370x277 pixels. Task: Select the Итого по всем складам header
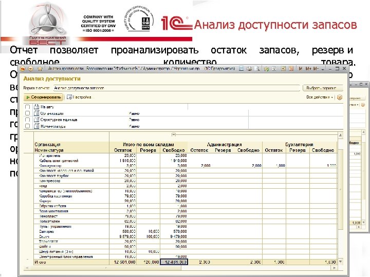coord(148,144)
